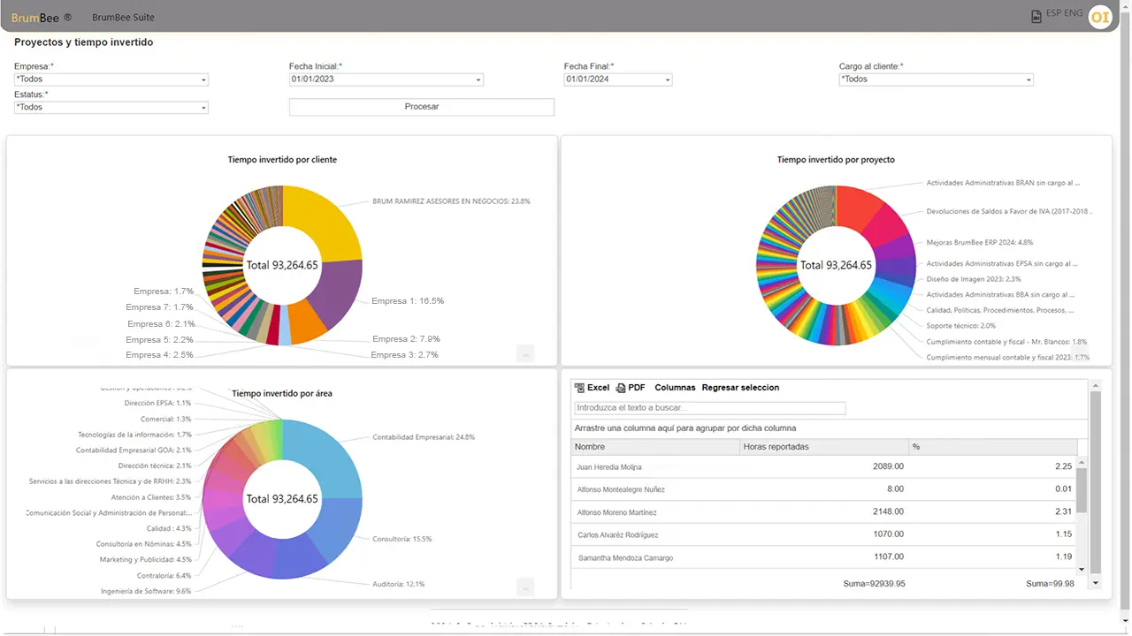Click Ingeniería de Software: 9.6% label
Image resolution: width=1132 pixels, height=636 pixels.
[x=146, y=591]
